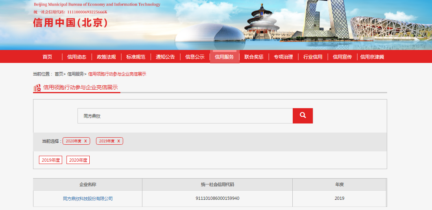Click the red search magnifier button
This screenshot has height=210, width=432.
[x=303, y=116]
